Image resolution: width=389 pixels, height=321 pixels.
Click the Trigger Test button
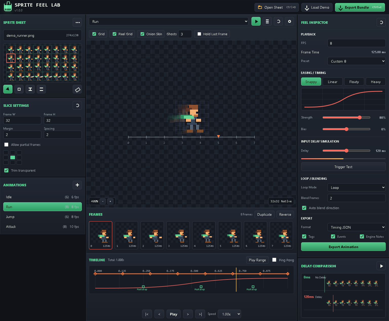pyautogui.click(x=343, y=167)
